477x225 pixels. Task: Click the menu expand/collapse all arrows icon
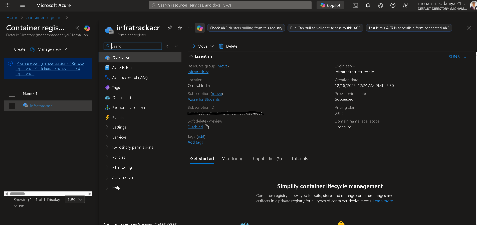(x=167, y=46)
